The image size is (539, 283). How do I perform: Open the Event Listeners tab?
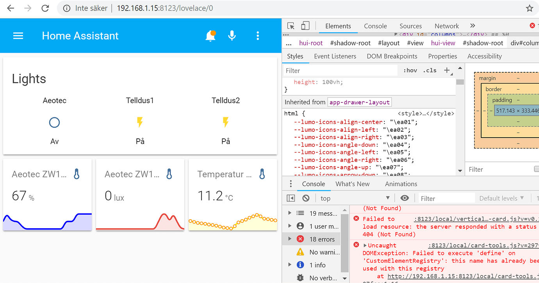coord(335,56)
